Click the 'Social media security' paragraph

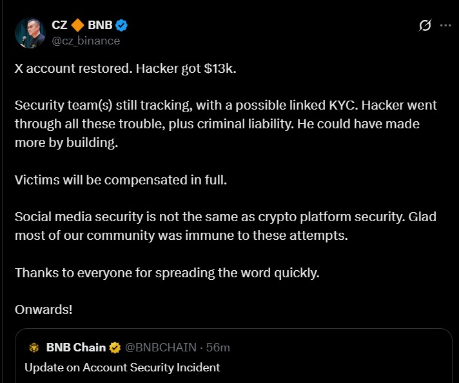[x=225, y=217]
